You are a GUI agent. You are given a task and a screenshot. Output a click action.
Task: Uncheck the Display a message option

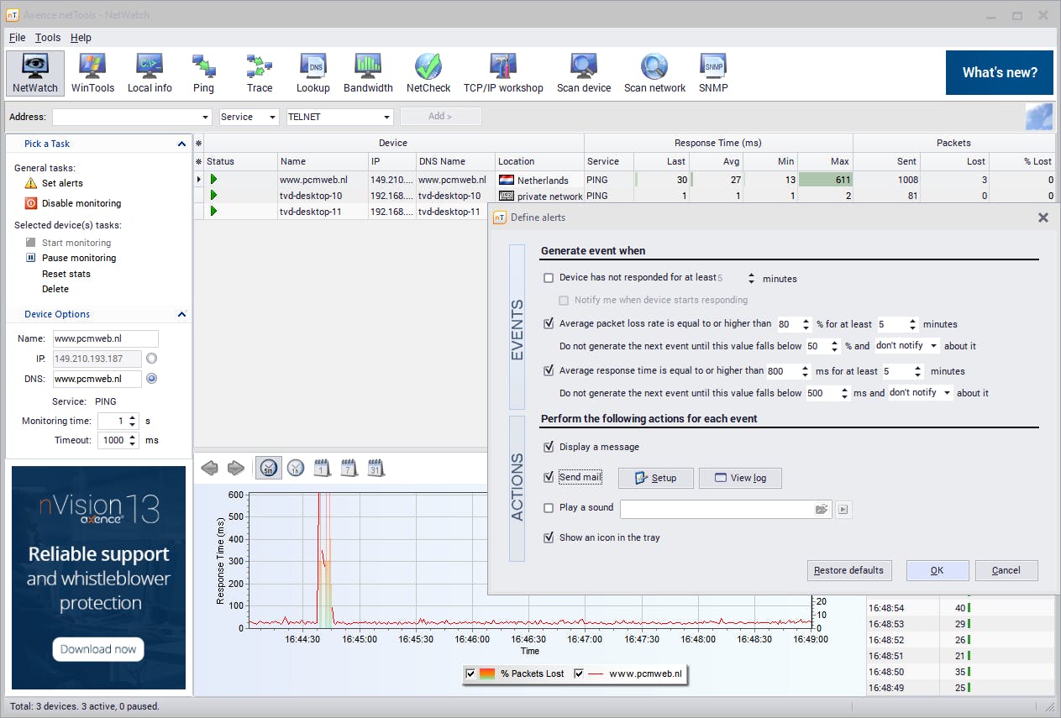click(549, 447)
